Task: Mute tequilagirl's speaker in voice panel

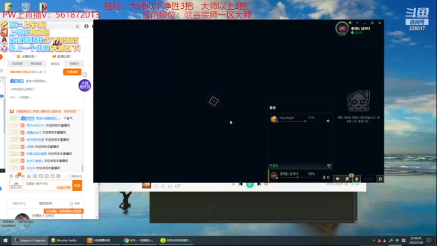Action: [328, 121]
